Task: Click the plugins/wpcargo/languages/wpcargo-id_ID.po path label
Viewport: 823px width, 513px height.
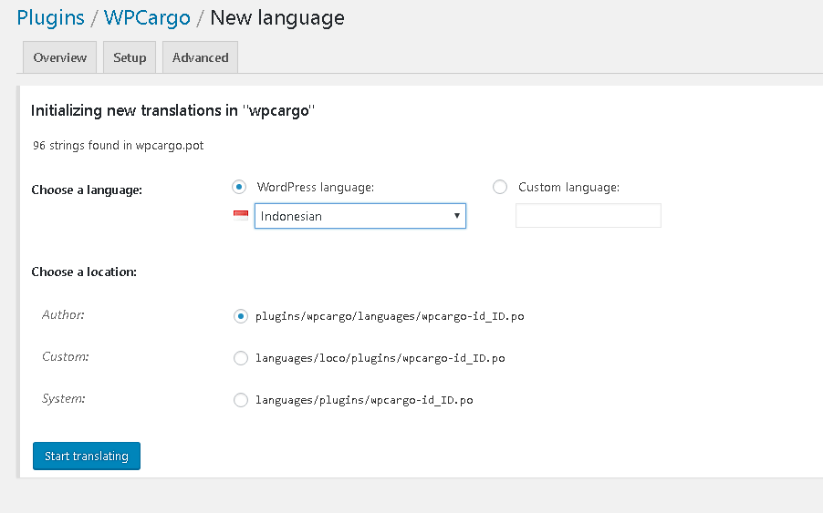Action: point(390,316)
